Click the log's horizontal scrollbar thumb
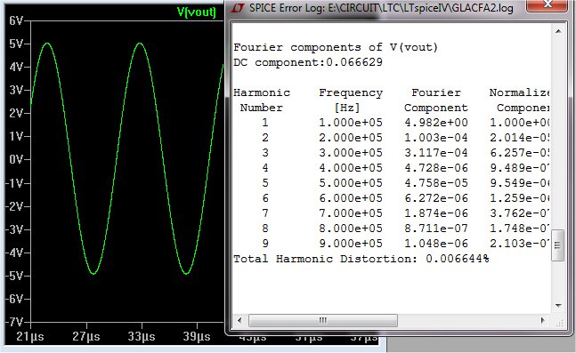 (323, 320)
